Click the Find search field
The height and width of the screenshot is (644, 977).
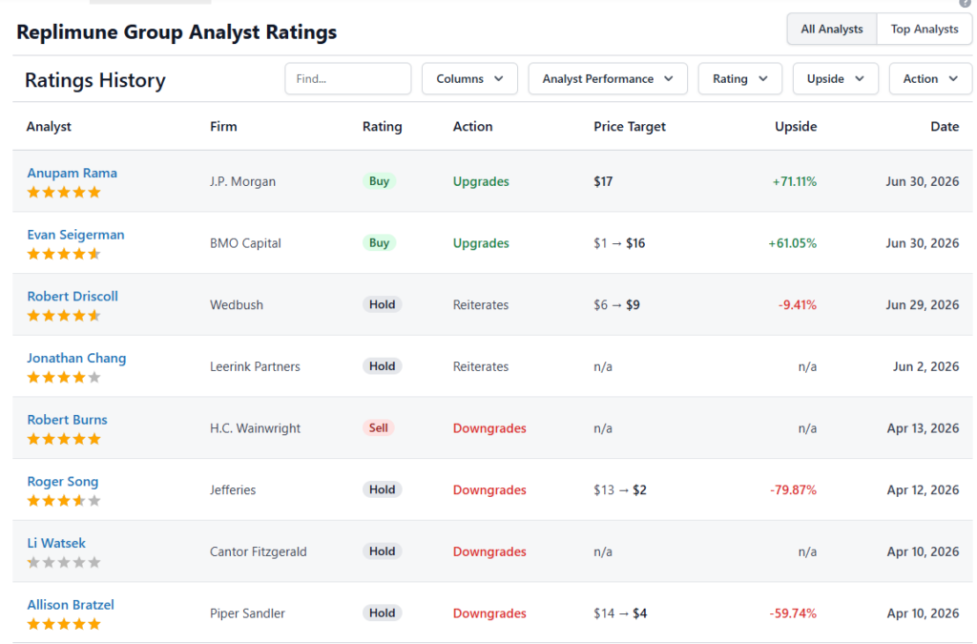click(347, 78)
